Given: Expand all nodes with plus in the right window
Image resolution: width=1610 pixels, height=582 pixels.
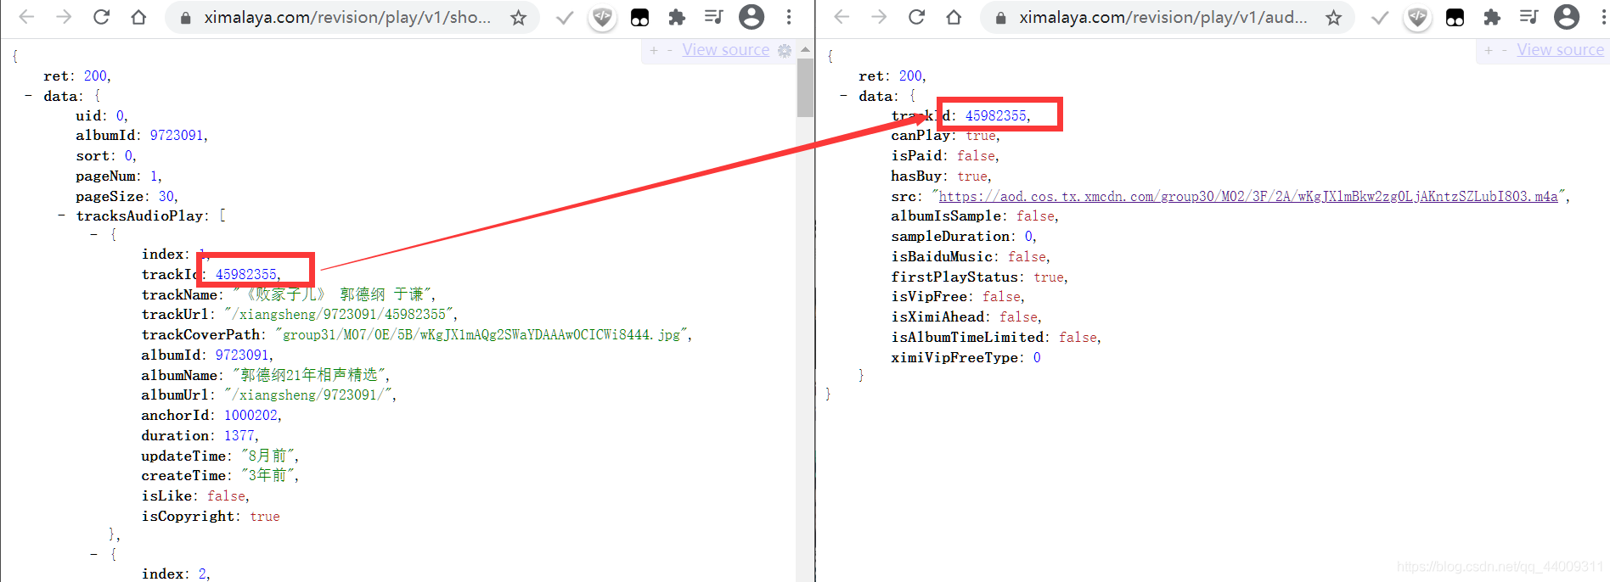Looking at the screenshot, I should pyautogui.click(x=1488, y=51).
